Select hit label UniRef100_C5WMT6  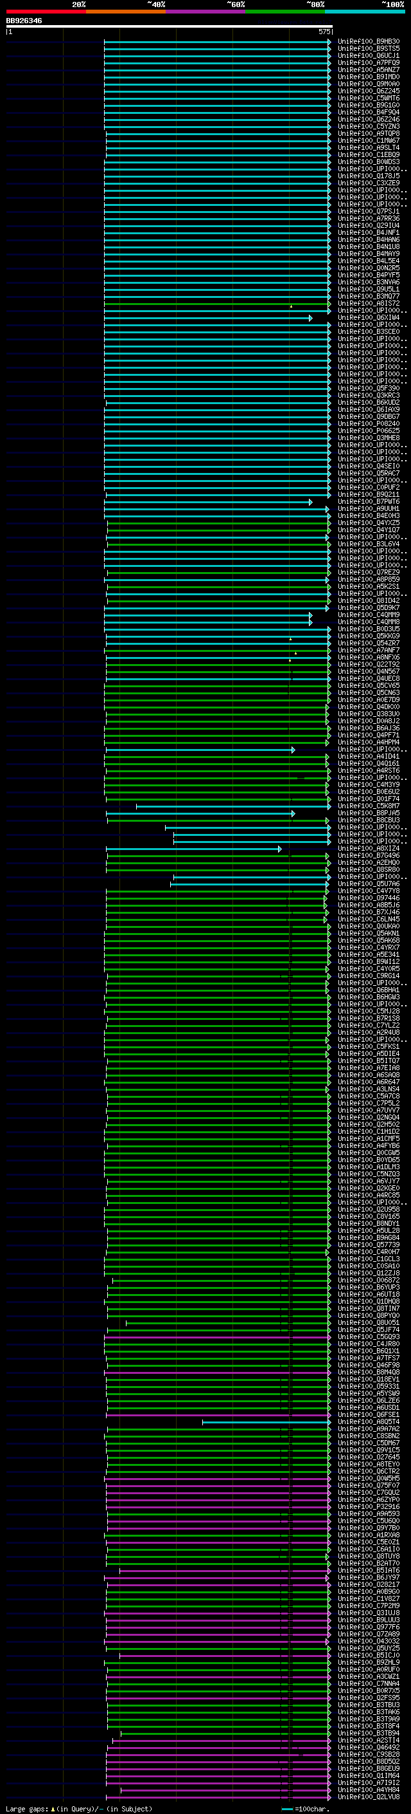(x=369, y=98)
